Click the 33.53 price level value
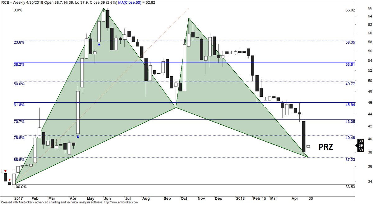Screen dimensions: 373x204 click(x=350, y=187)
